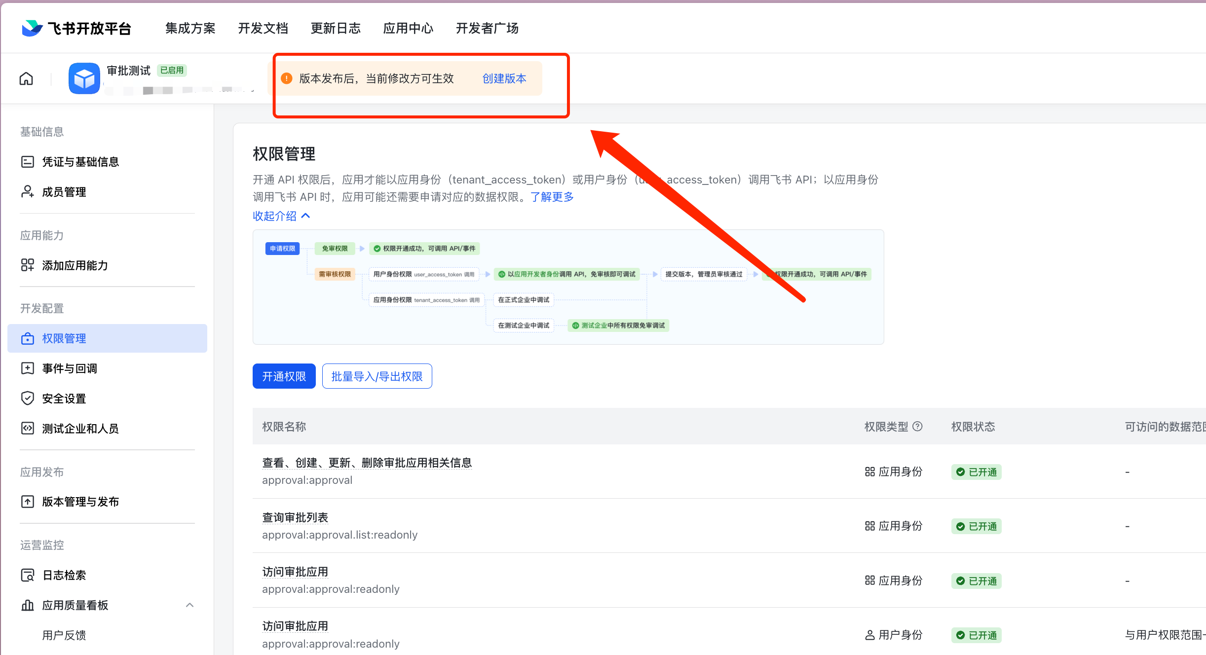This screenshot has width=1206, height=655.
Task: Open the 查询审批列表 permission name
Action: click(x=295, y=517)
